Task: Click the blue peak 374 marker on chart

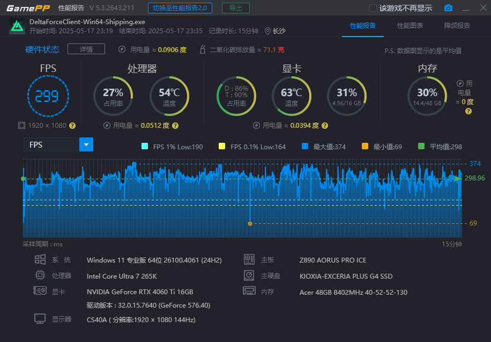Action: (135, 164)
